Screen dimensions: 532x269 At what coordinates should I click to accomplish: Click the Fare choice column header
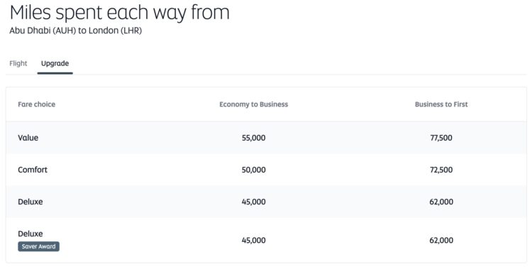point(37,104)
